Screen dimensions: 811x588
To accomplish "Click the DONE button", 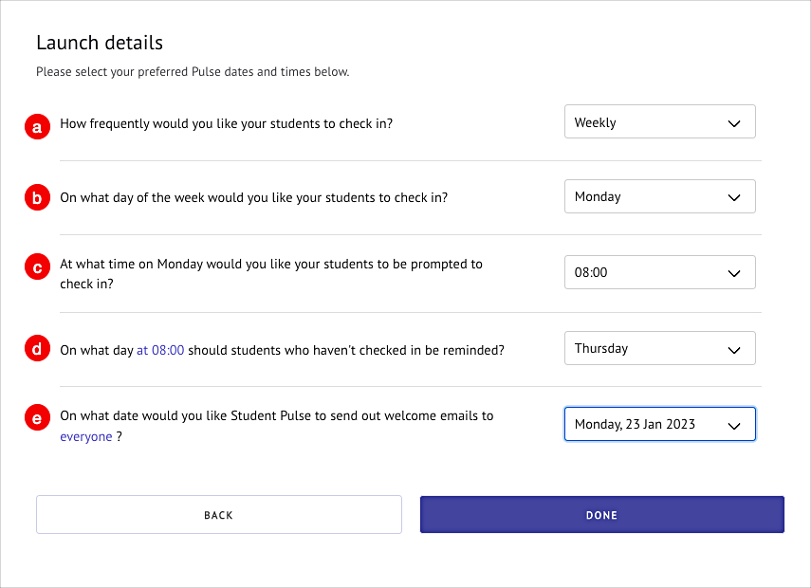I will pyautogui.click(x=602, y=515).
